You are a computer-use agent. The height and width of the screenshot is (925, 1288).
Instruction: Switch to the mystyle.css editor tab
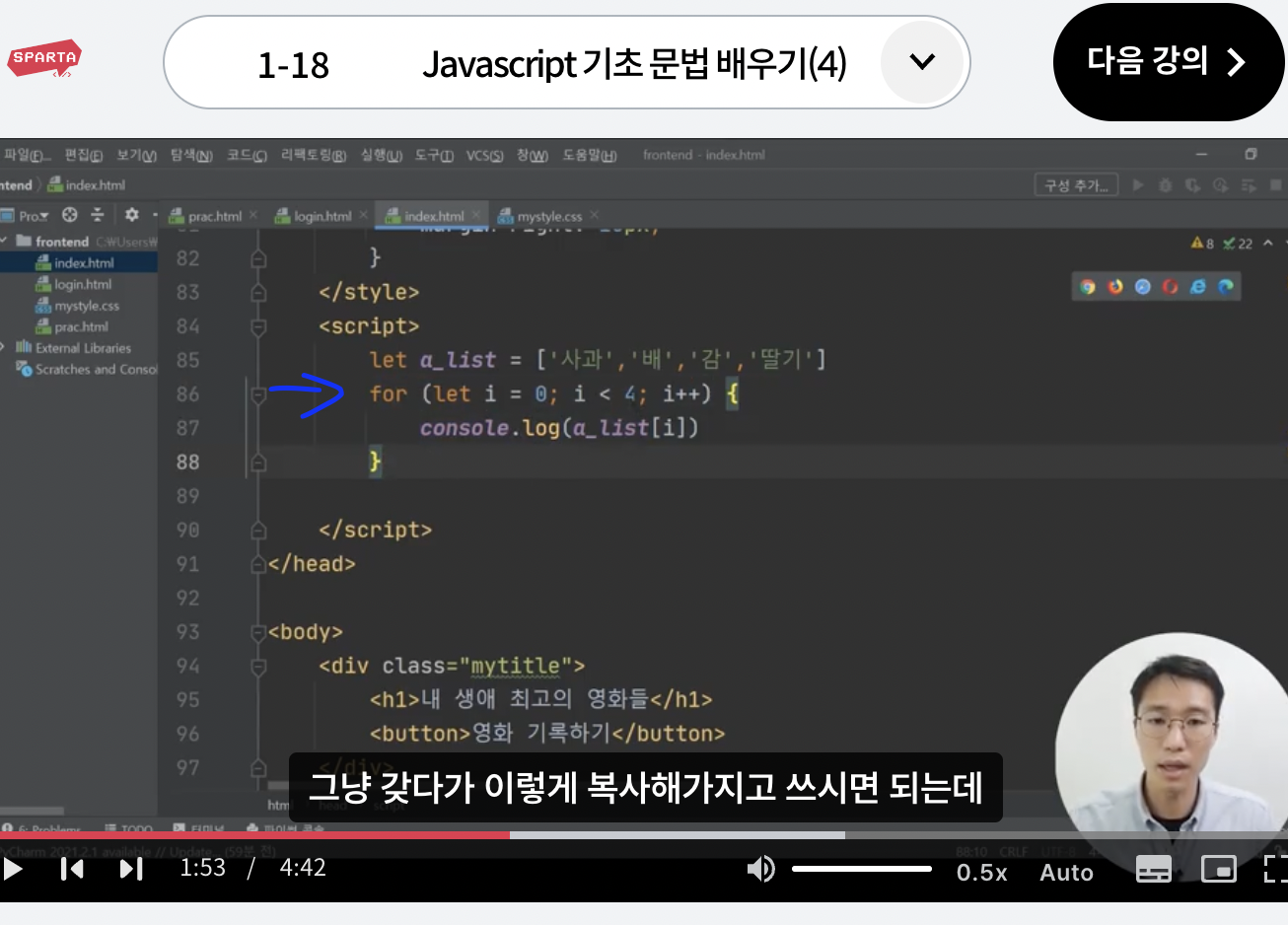540,216
